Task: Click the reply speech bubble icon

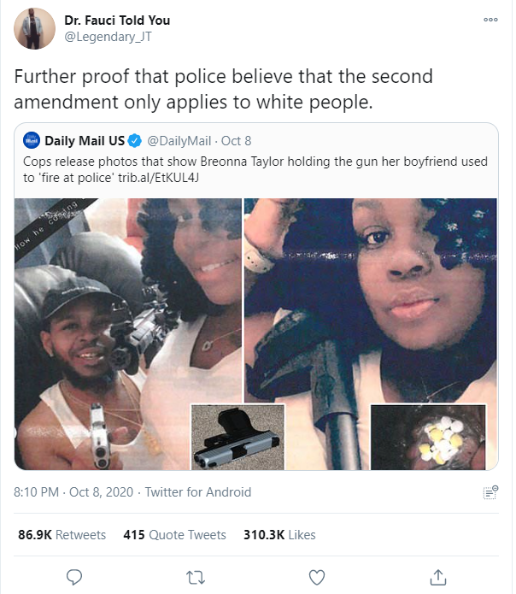Action: tap(73, 577)
